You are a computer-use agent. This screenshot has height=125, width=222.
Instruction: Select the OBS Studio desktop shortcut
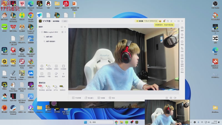(x=215, y=5)
